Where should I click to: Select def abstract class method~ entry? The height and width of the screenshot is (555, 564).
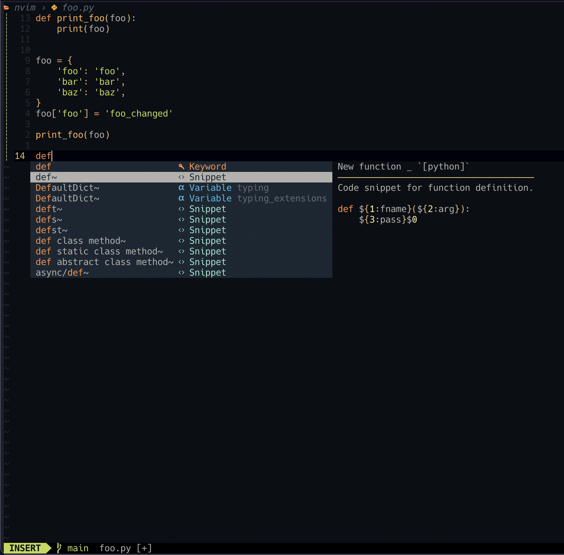click(x=104, y=262)
